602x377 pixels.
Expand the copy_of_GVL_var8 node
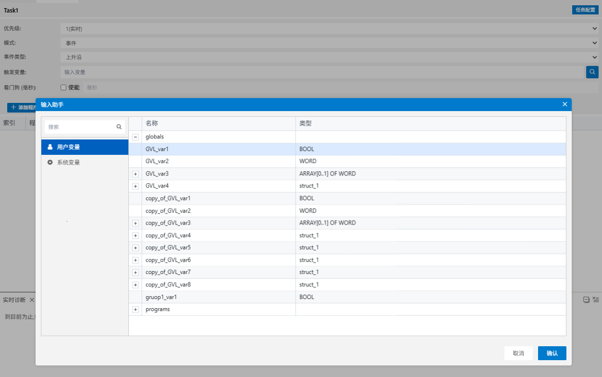tap(135, 285)
